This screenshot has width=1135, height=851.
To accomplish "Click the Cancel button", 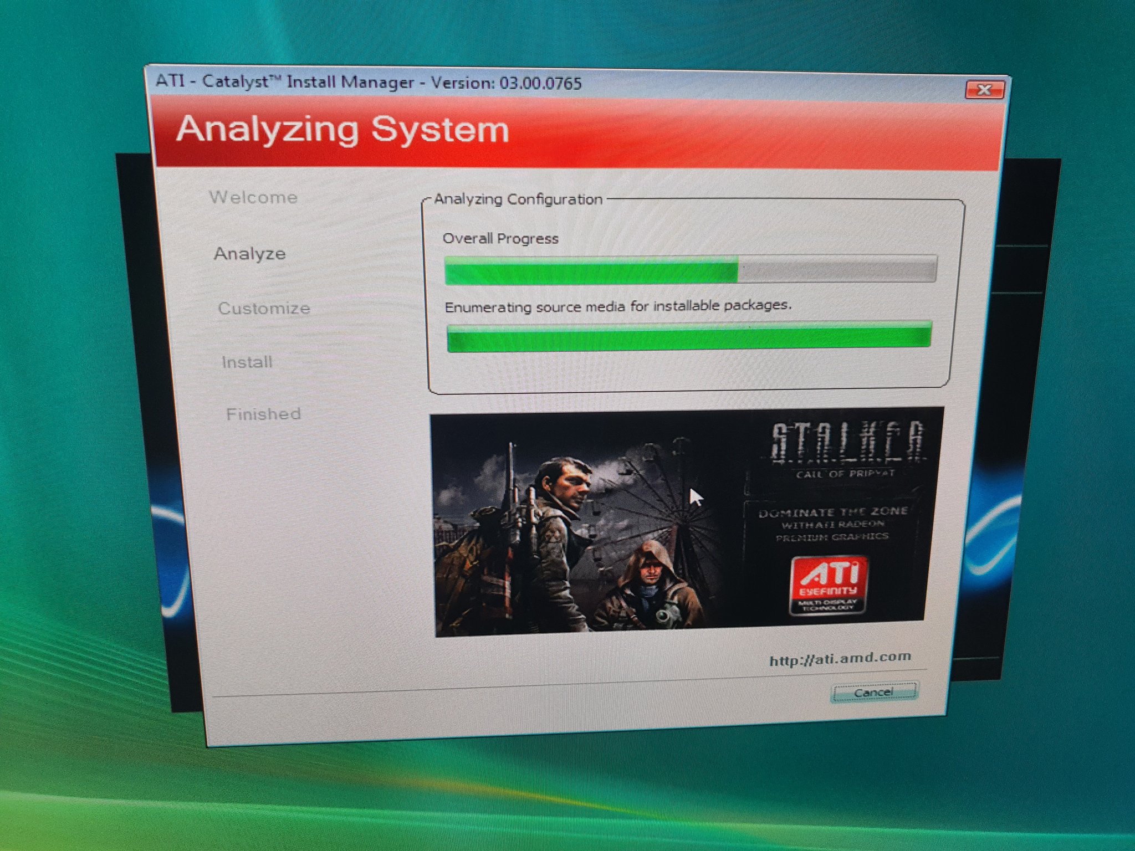I will point(874,693).
